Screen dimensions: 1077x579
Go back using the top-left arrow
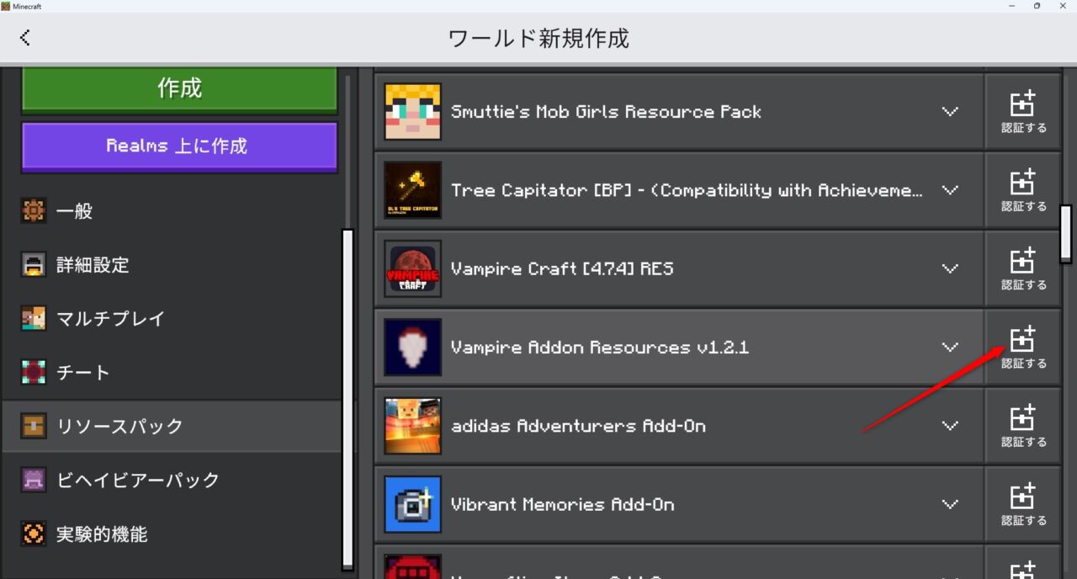click(25, 38)
